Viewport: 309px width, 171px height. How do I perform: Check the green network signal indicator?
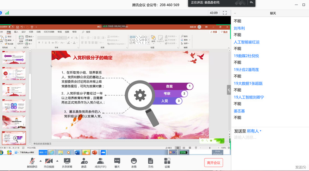point(7,13)
